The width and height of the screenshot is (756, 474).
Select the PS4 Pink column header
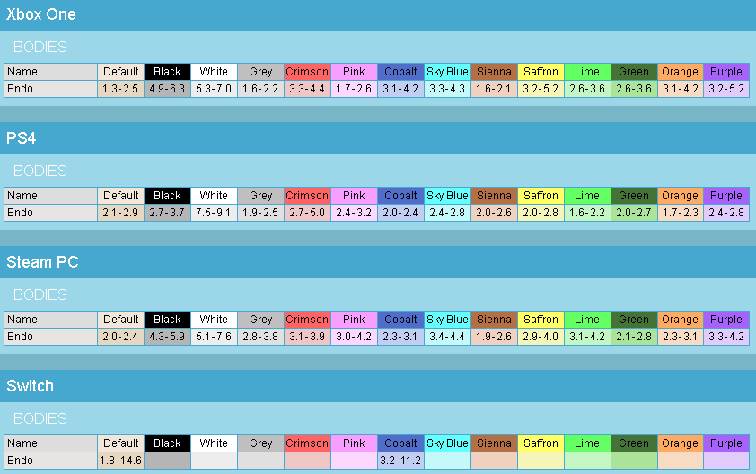[354, 196]
